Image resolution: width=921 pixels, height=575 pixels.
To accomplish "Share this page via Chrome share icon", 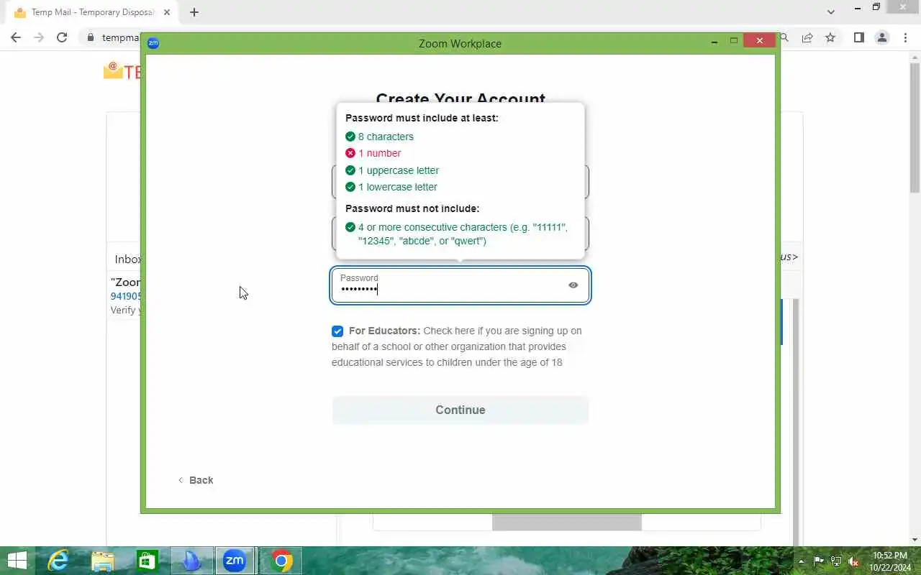I will pyautogui.click(x=807, y=37).
